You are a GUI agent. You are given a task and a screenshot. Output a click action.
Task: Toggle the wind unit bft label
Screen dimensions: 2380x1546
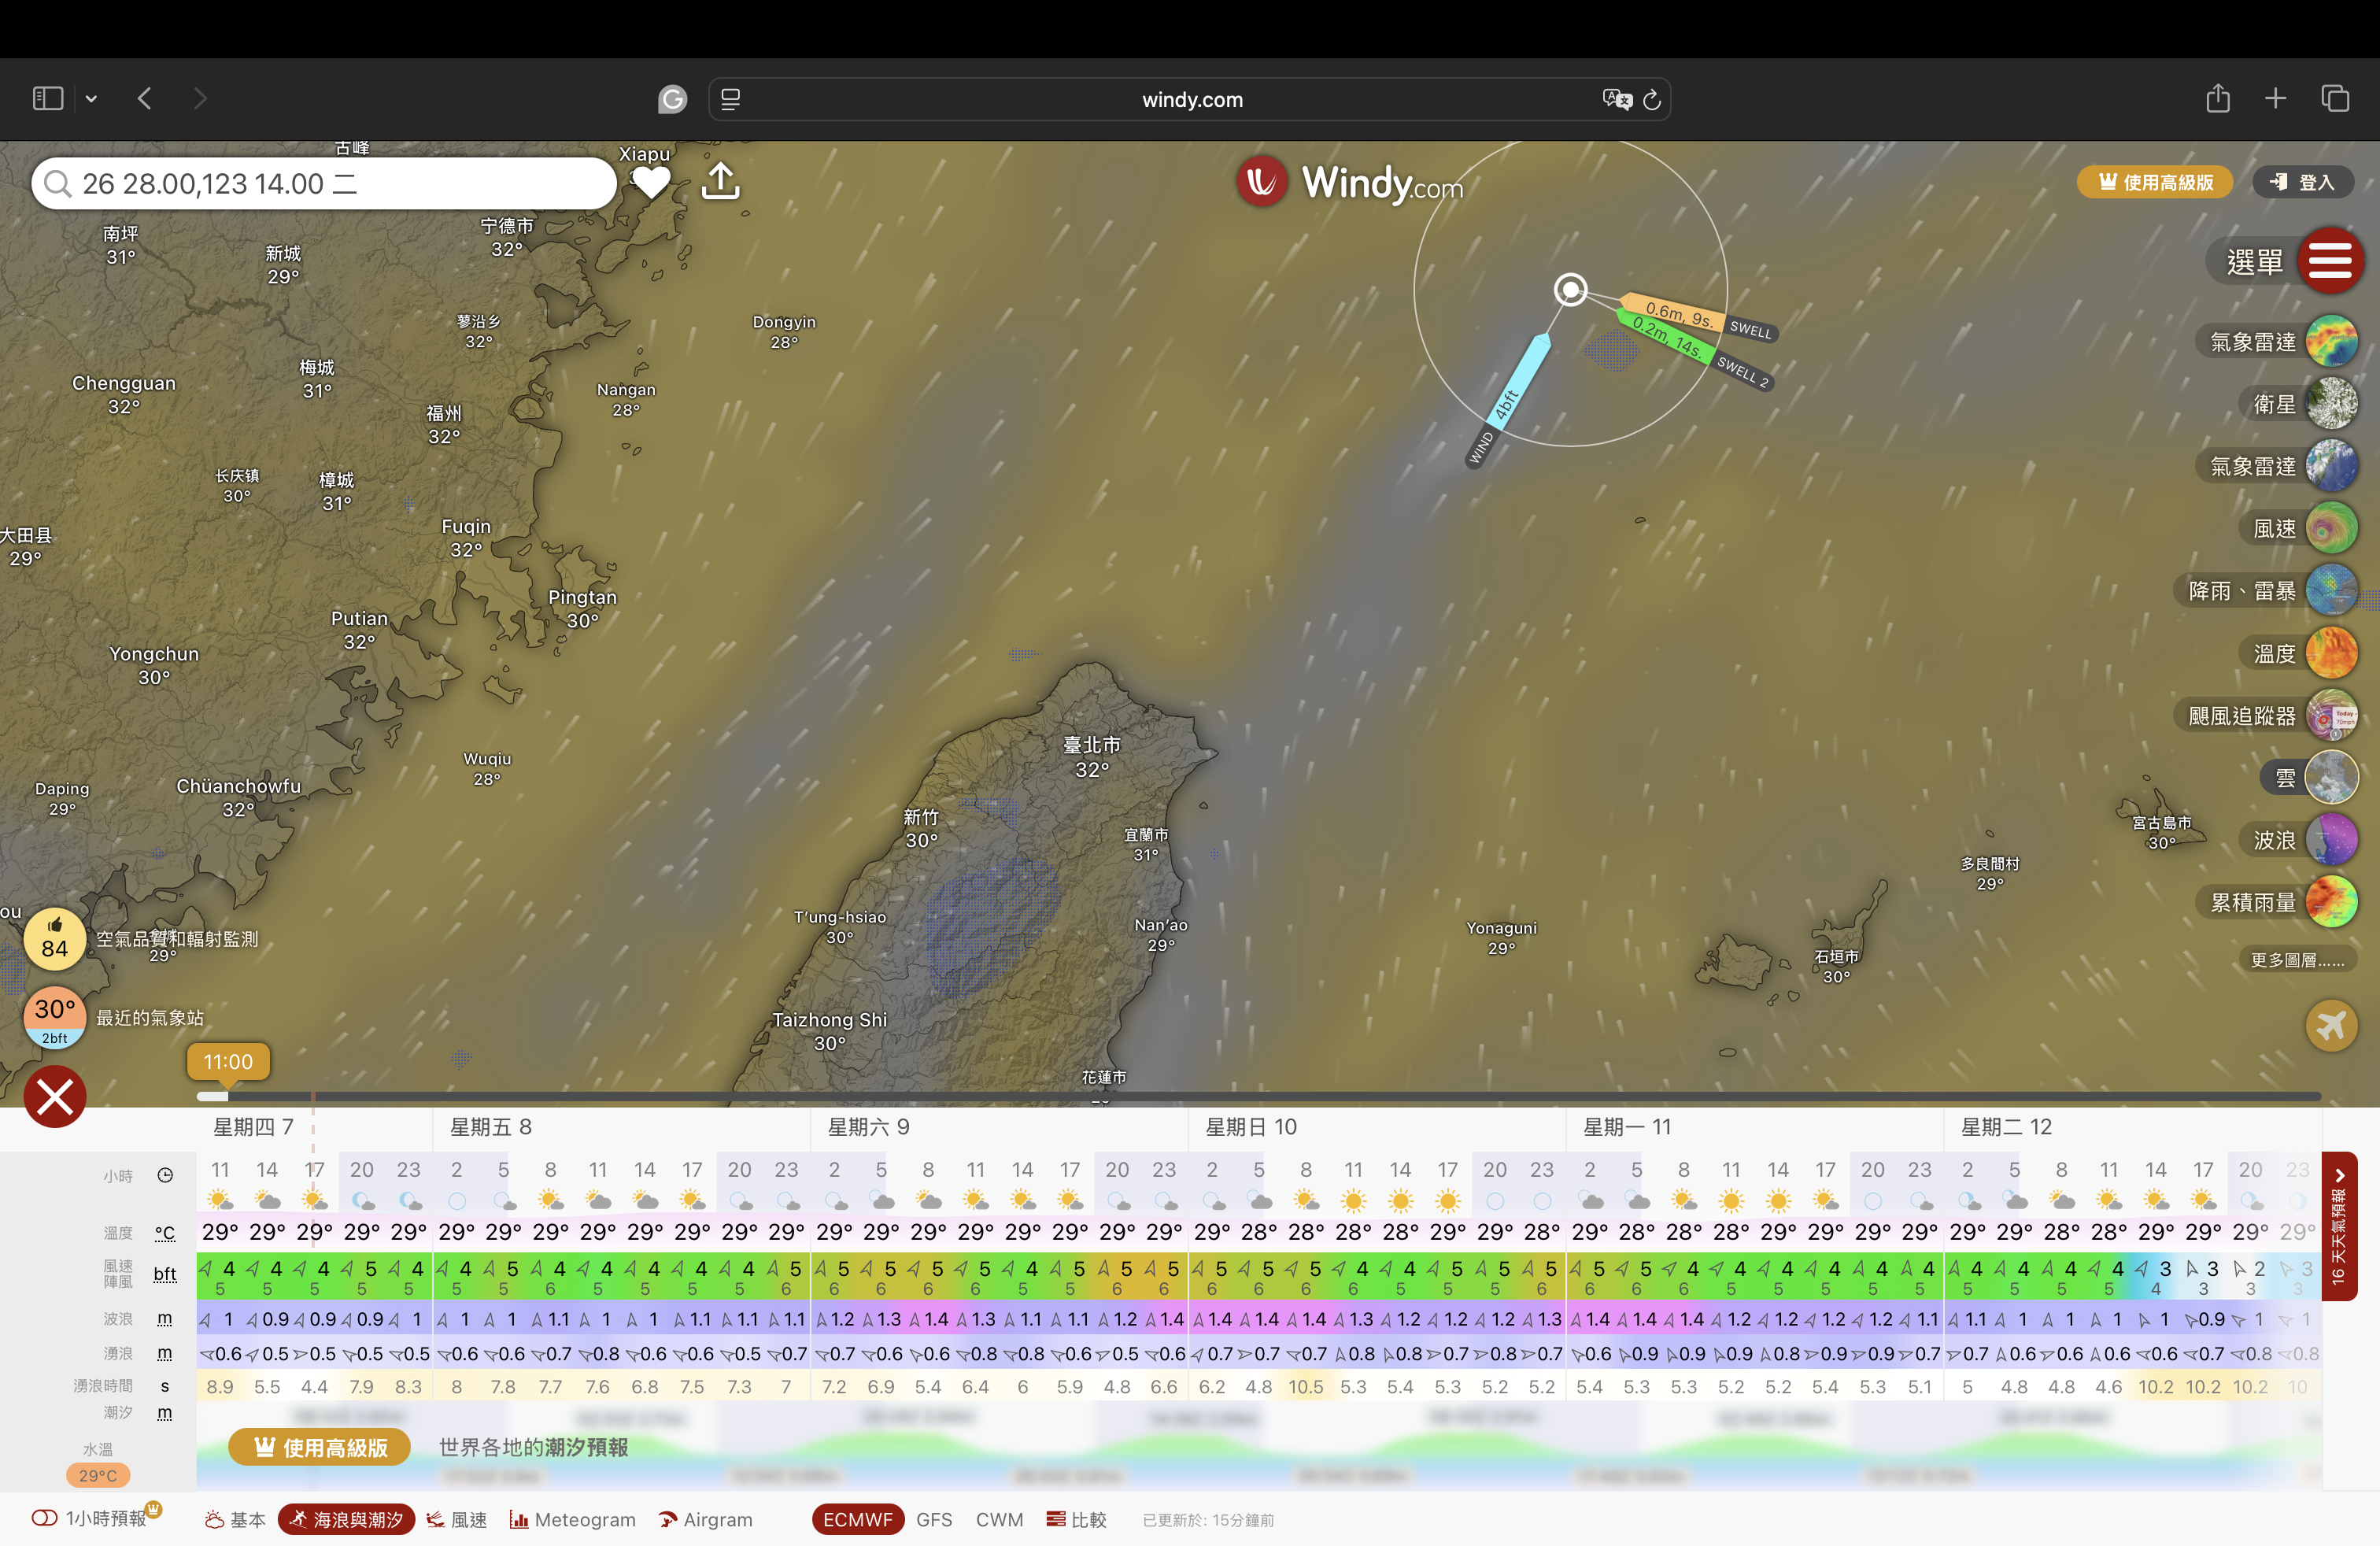point(165,1274)
